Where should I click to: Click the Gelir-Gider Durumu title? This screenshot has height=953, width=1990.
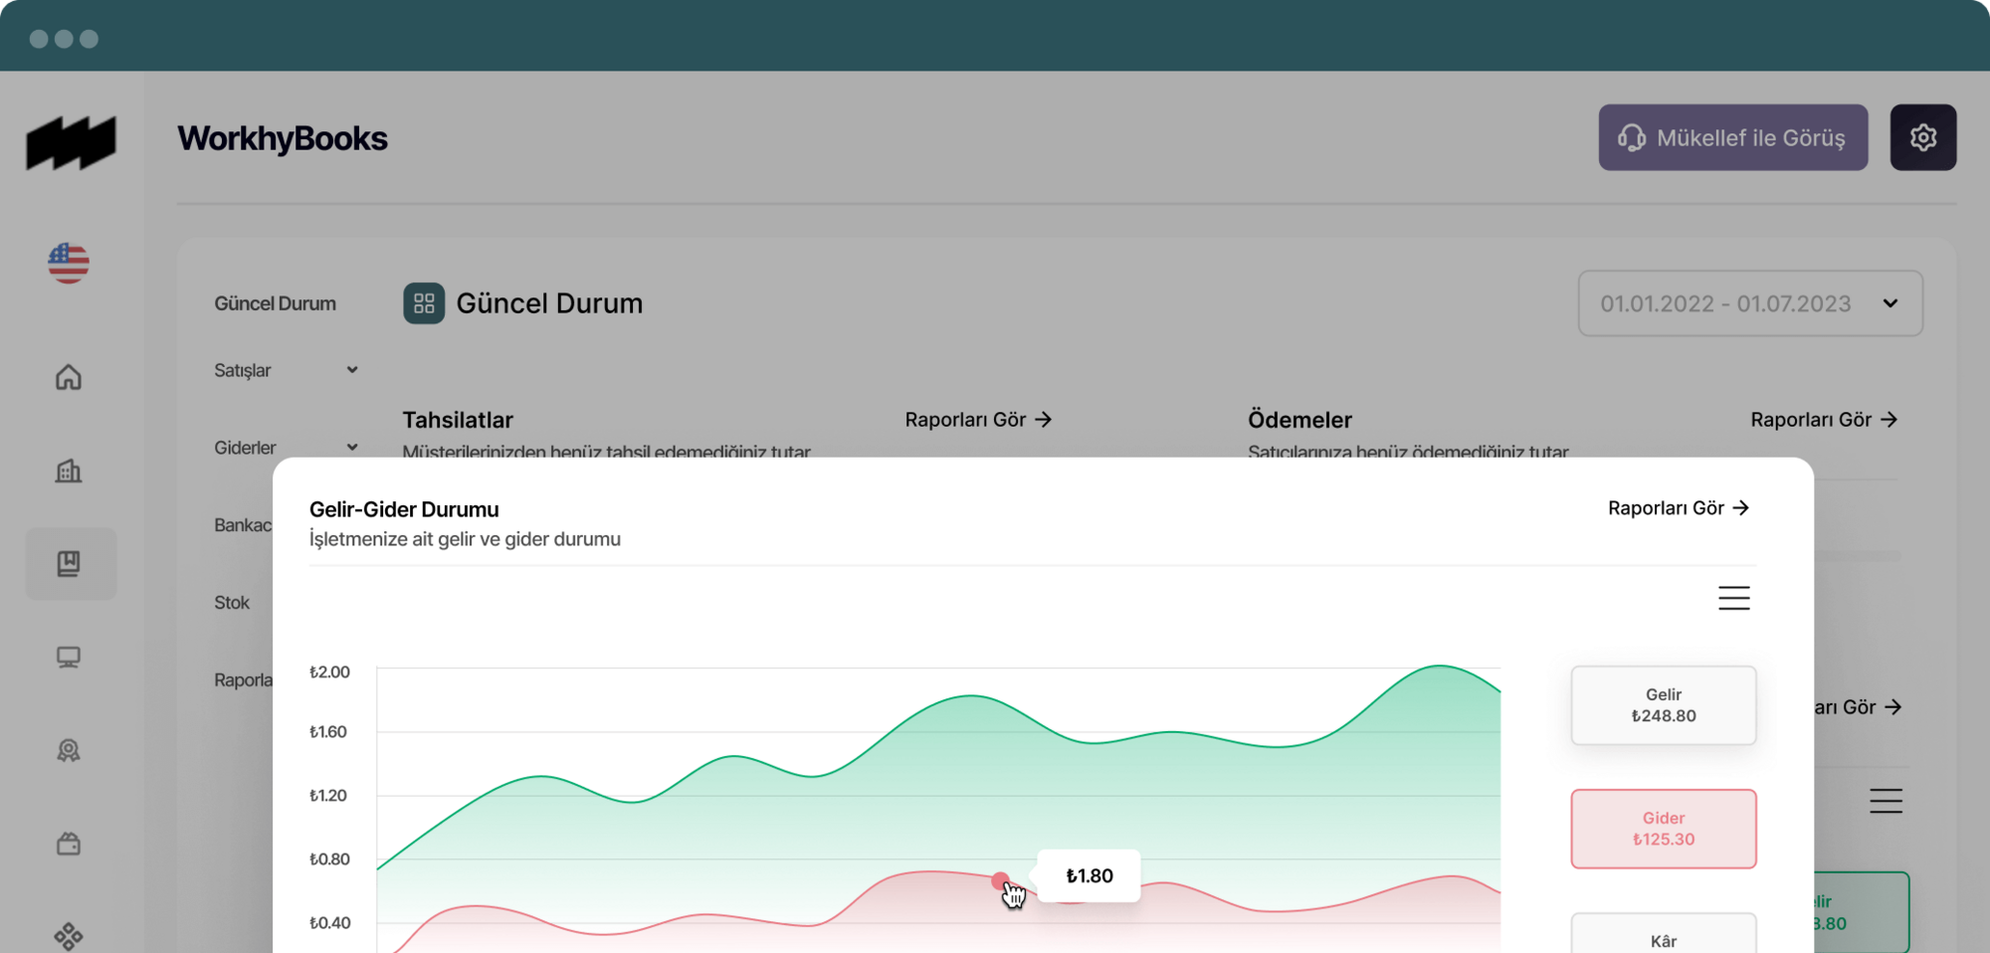[404, 509]
